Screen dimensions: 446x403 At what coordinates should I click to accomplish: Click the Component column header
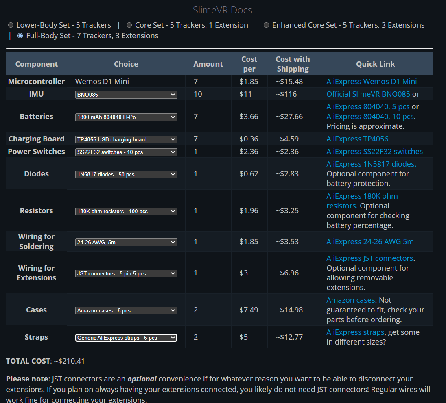coord(36,64)
